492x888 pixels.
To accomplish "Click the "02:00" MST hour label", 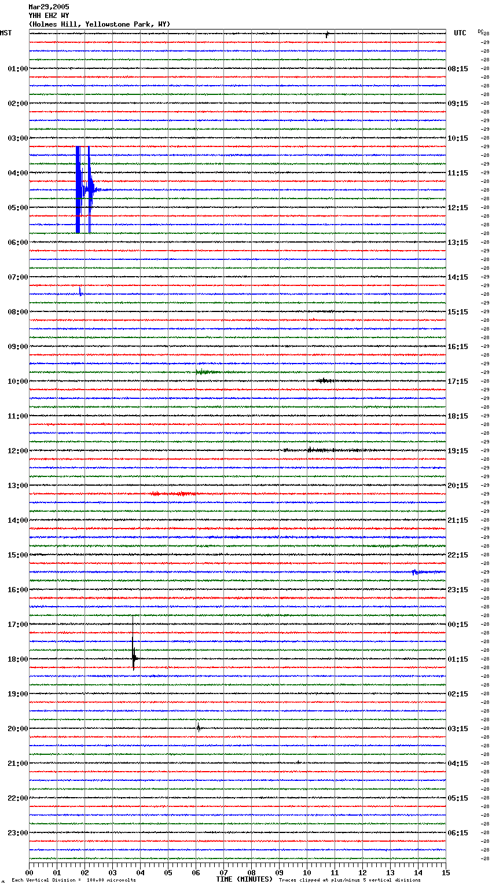I will point(18,104).
